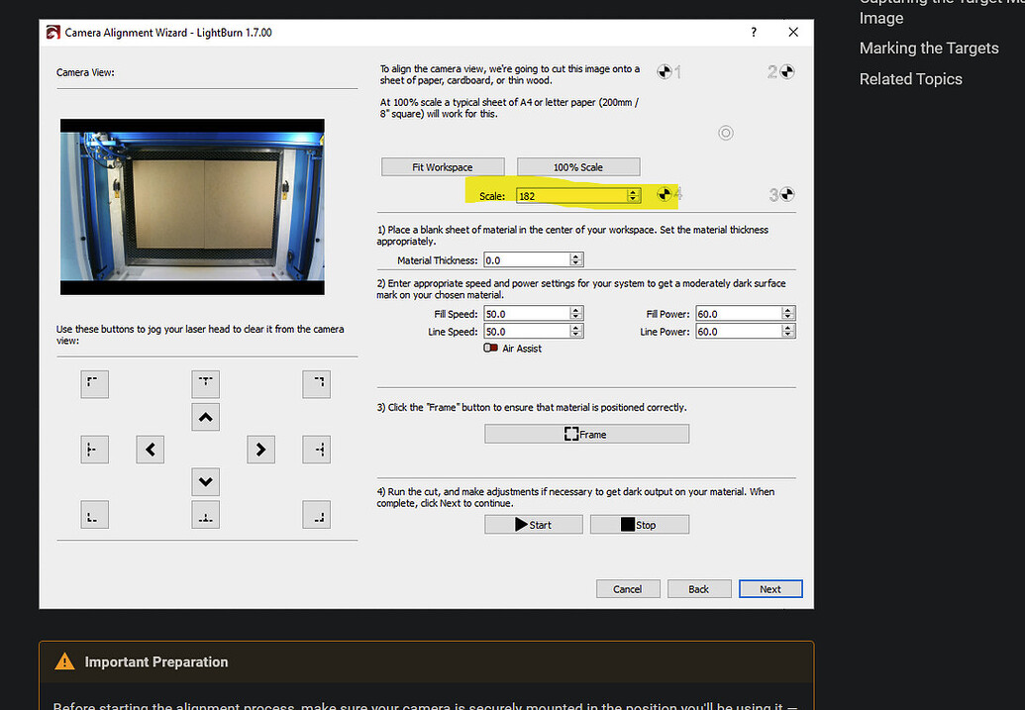Go Back to previous wizard step
This screenshot has width=1025, height=710.
tap(699, 589)
